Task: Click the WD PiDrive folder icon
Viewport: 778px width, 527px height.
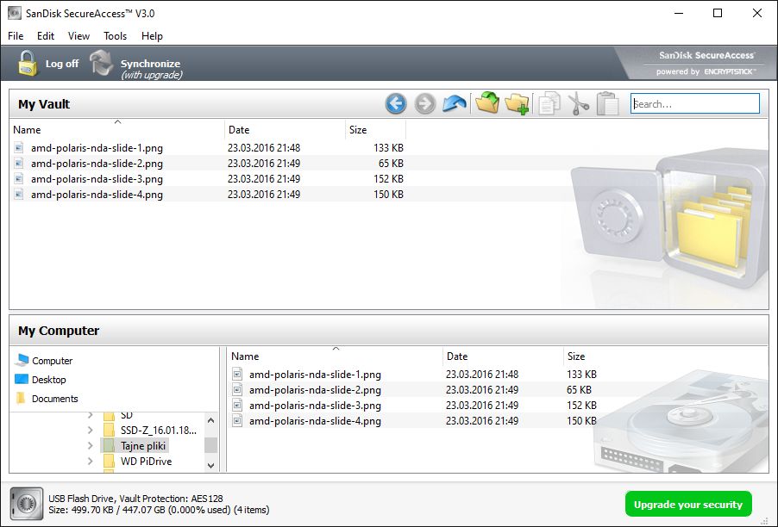Action: coord(109,462)
